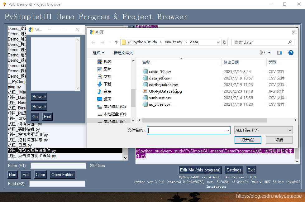Open the ALL Files (*.*) type filter
Image resolution: width=305 pixels, height=202 pixels.
(263, 130)
